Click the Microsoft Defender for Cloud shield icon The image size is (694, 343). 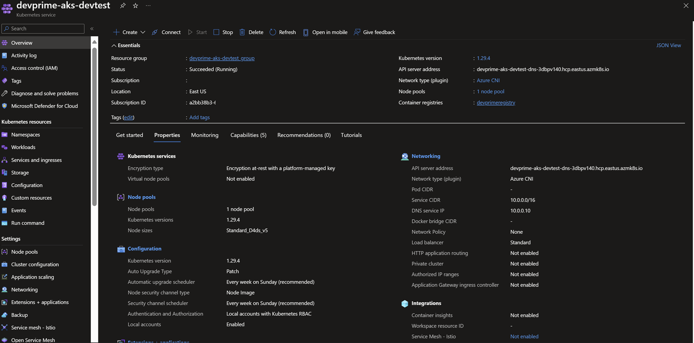pyautogui.click(x=5, y=106)
